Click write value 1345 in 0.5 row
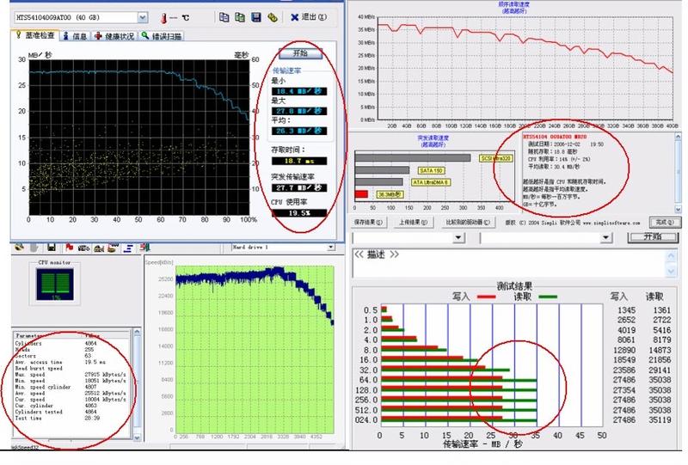Screen dimensions: 688x465 (x=627, y=310)
